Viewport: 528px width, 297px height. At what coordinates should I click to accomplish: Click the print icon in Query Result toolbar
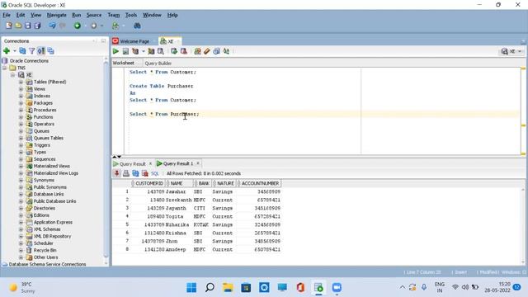coord(126,173)
